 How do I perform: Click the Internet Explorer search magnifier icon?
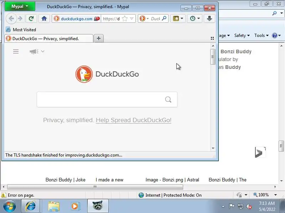click(x=275, y=13)
